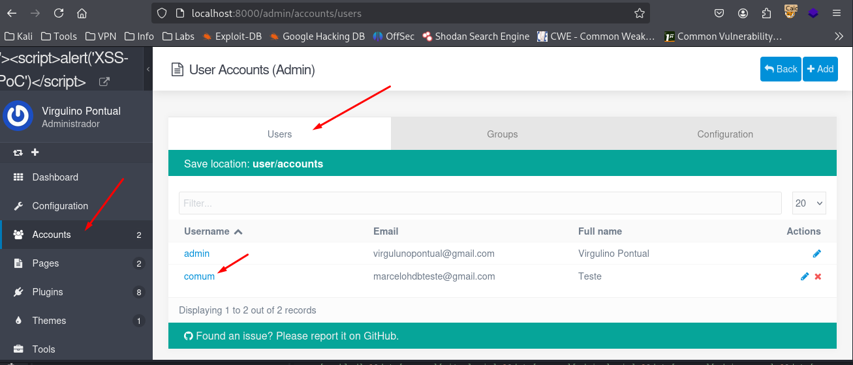Delete the comum user with red X
The height and width of the screenshot is (365, 853).
[x=818, y=276]
